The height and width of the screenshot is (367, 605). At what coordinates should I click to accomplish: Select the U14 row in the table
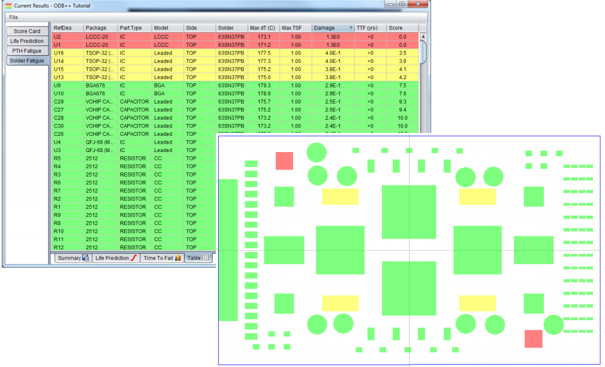click(235, 61)
